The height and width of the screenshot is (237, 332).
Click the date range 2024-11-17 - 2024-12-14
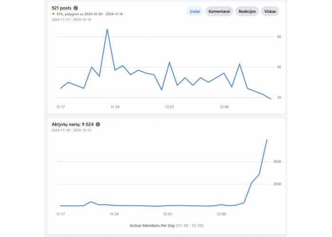tap(72, 20)
